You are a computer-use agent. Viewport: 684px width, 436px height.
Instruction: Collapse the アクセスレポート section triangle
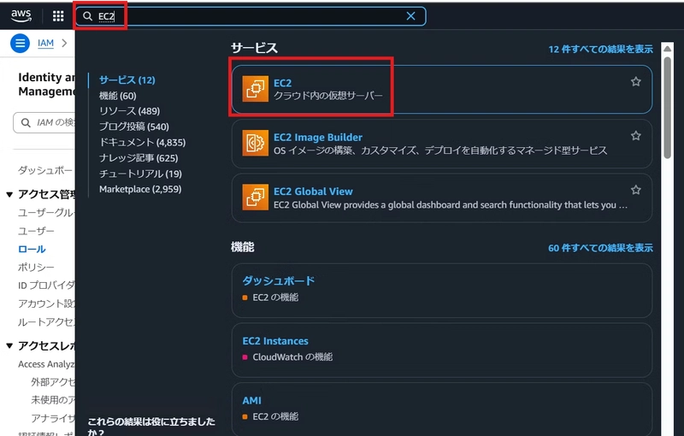pyautogui.click(x=9, y=346)
